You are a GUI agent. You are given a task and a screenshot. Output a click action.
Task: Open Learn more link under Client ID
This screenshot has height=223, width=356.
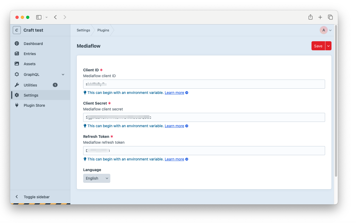click(x=174, y=93)
